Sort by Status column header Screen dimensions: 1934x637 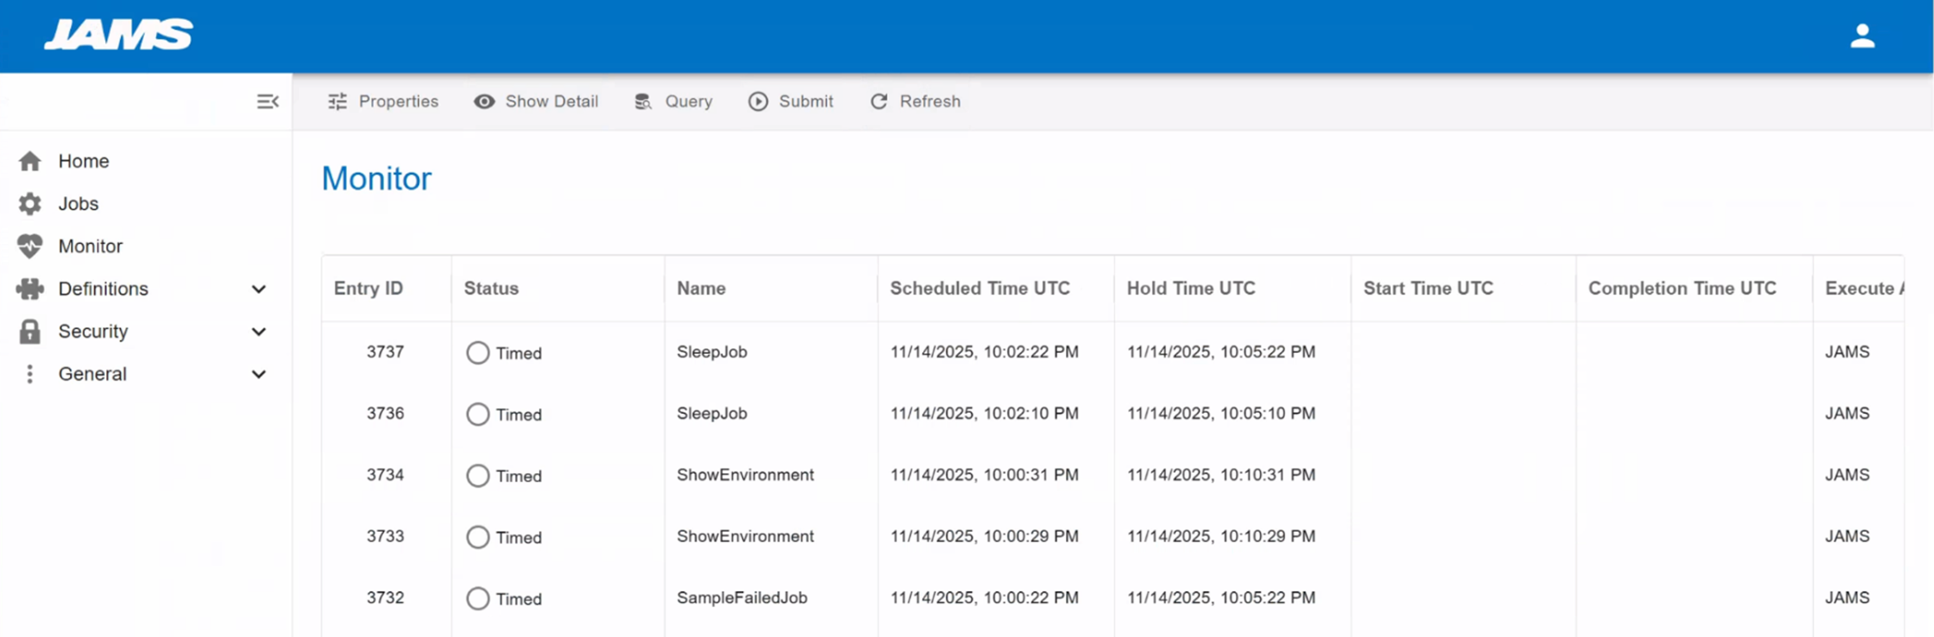coord(491,288)
